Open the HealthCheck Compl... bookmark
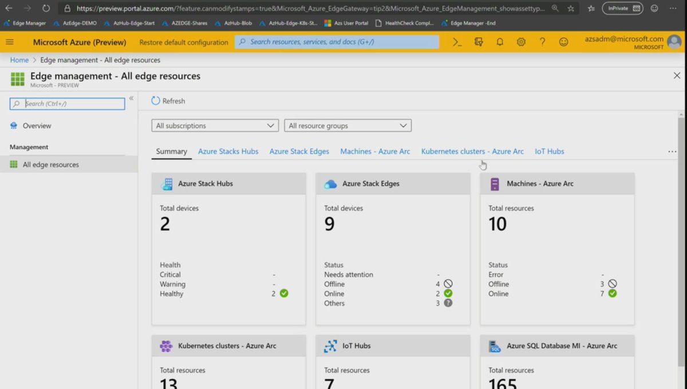 (x=404, y=23)
